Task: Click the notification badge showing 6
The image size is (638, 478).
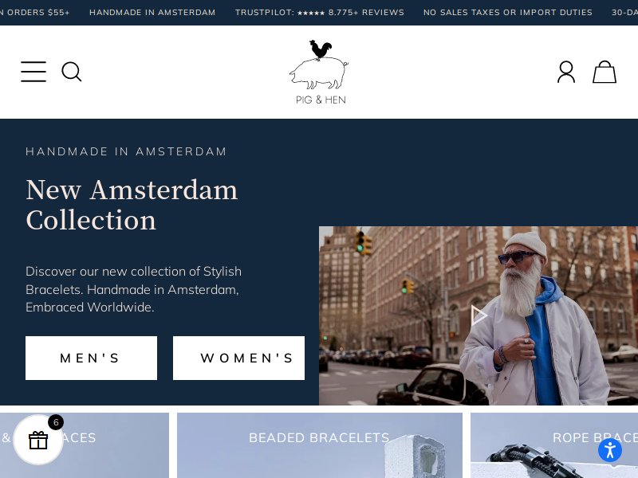Action: coord(56,422)
